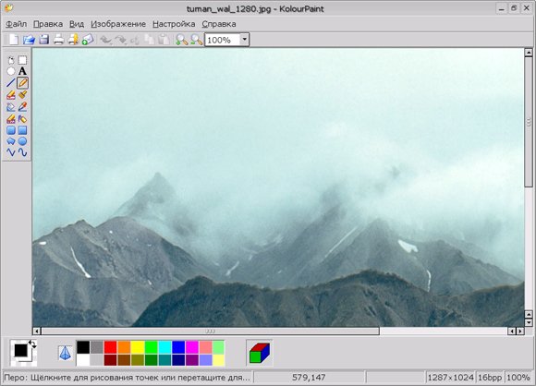This screenshot has width=536, height=386.
Task: Zoom in with the plus magnifier
Action: [x=181, y=40]
